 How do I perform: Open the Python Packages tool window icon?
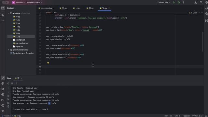coord(3,89)
